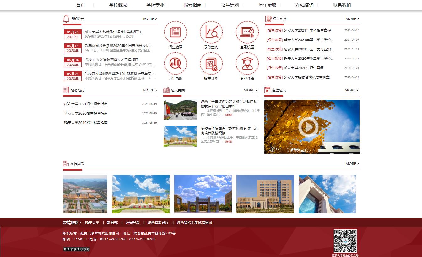Open the 青年红色筑梦之旅 news thumbnail
Screen dimensions: 422x257
(180, 110)
